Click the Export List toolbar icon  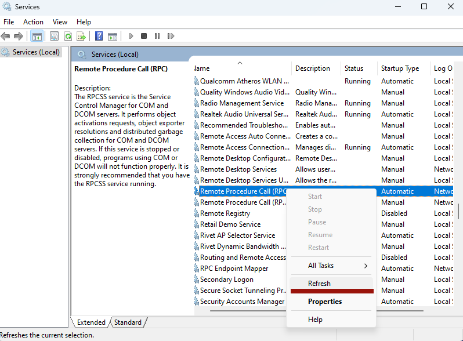click(81, 36)
